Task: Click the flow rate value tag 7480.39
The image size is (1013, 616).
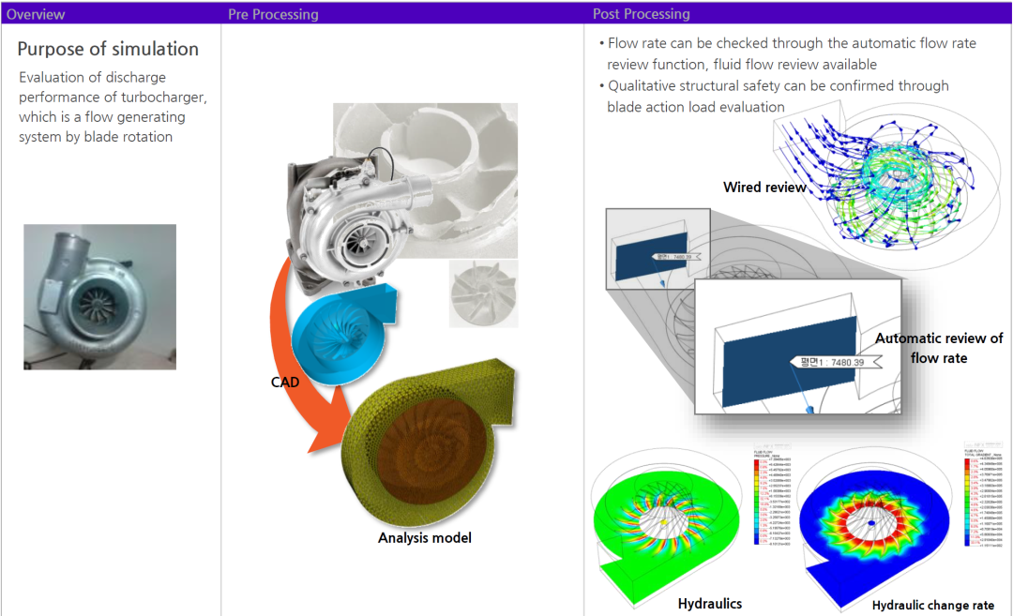Action: 825,362
